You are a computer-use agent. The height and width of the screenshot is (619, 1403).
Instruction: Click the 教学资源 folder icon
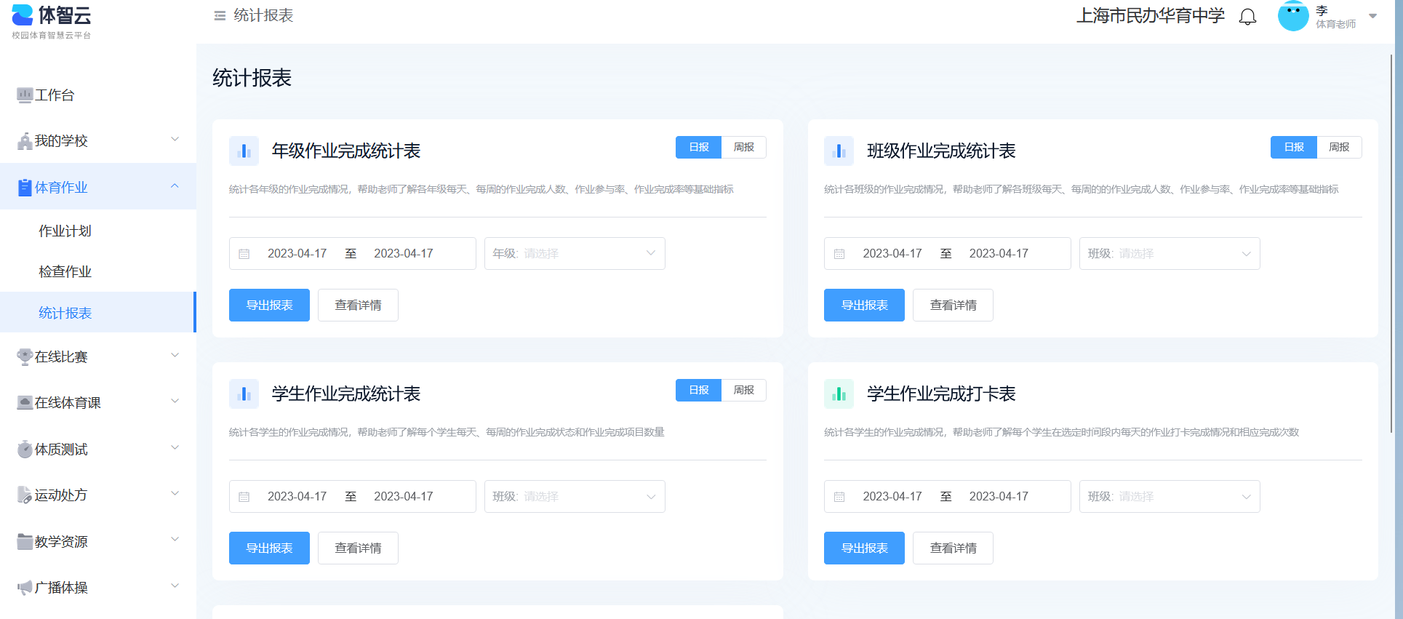coord(25,542)
